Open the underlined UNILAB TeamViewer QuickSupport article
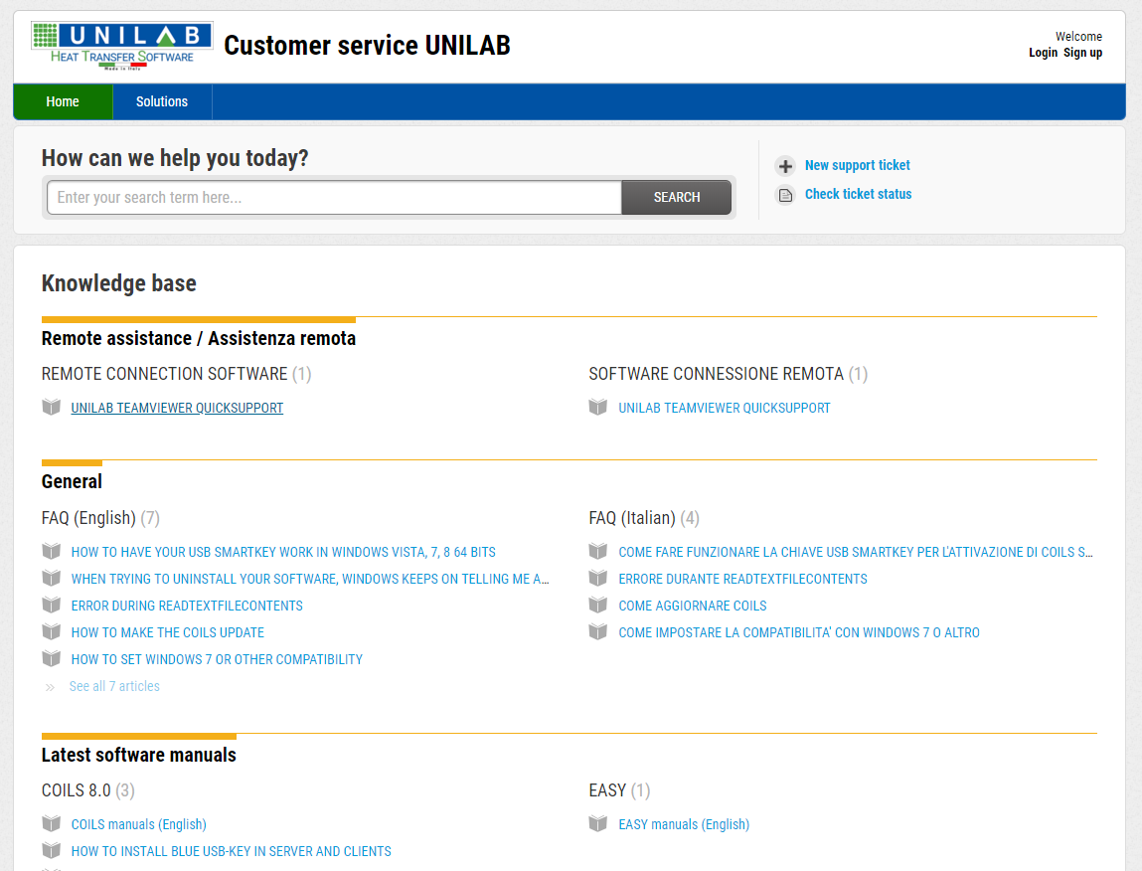 tap(177, 409)
